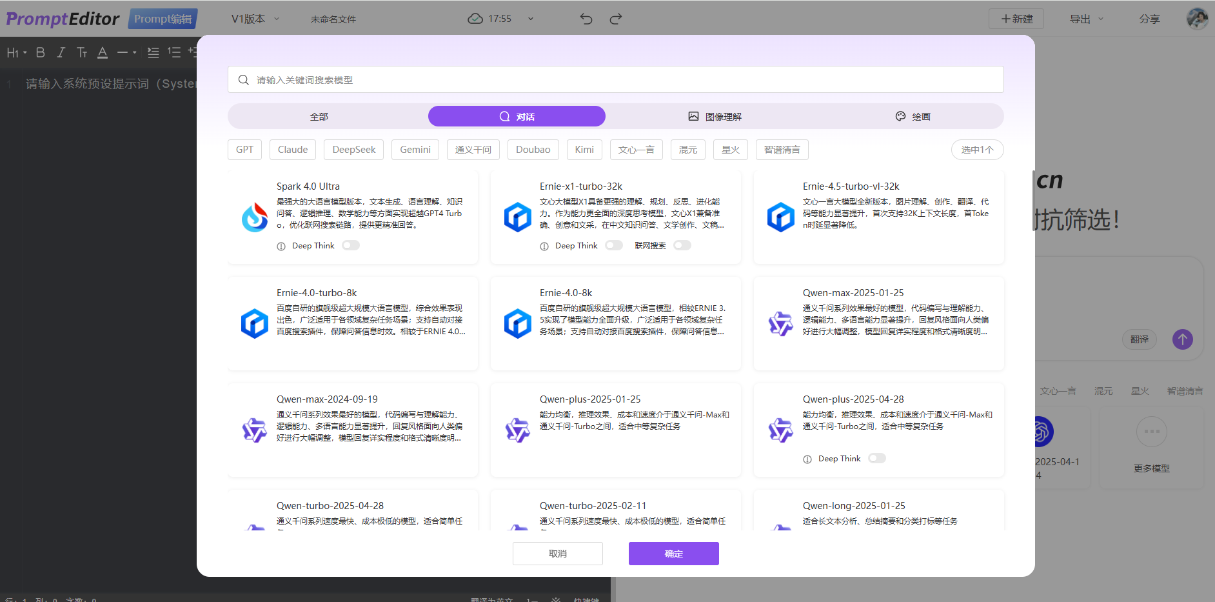Click the model keyword search field
1215x602 pixels.
[x=615, y=80]
